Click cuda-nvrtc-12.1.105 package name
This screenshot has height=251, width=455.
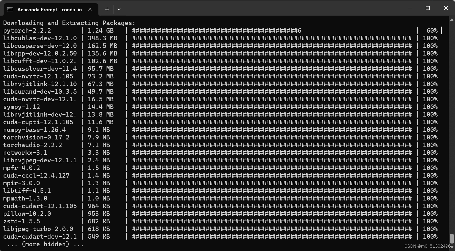(x=38, y=76)
